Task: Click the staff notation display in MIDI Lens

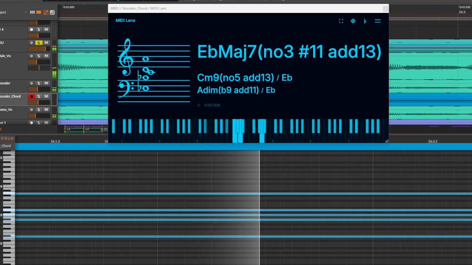Action: [x=154, y=70]
